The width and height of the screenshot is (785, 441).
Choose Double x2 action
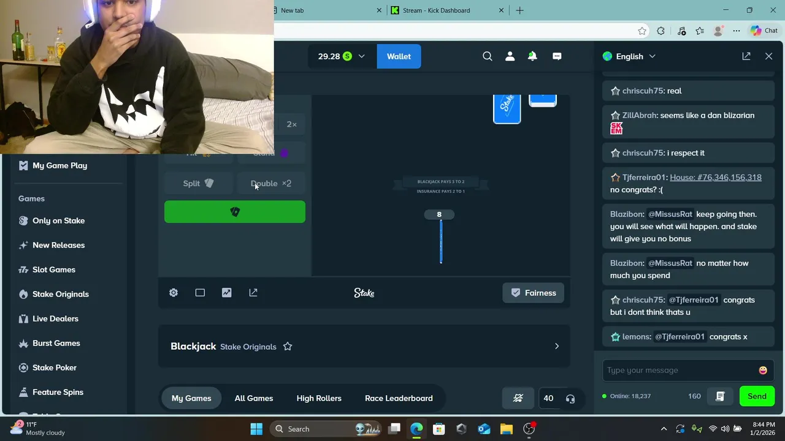point(271,183)
